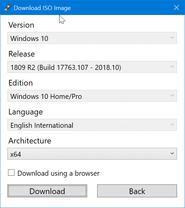Click the Edition label

coord(21,83)
